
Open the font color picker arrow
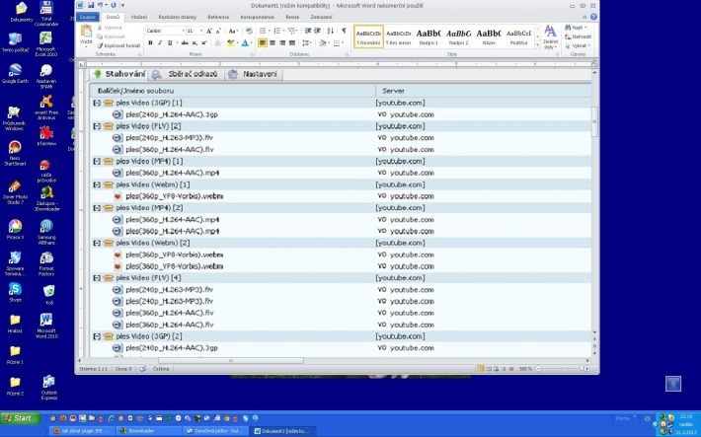click(251, 42)
